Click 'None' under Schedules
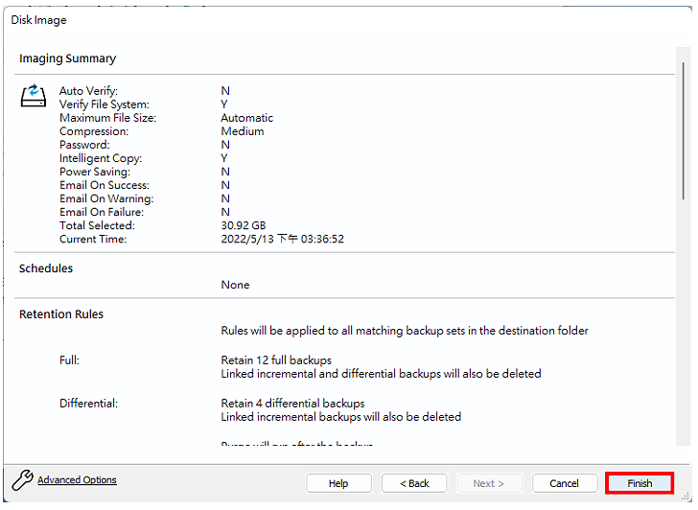The height and width of the screenshot is (510, 698). (236, 285)
